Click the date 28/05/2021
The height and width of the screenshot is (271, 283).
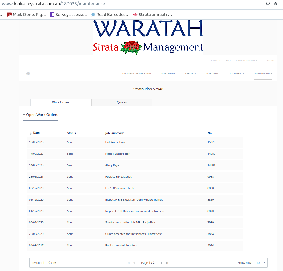[x=36, y=177]
